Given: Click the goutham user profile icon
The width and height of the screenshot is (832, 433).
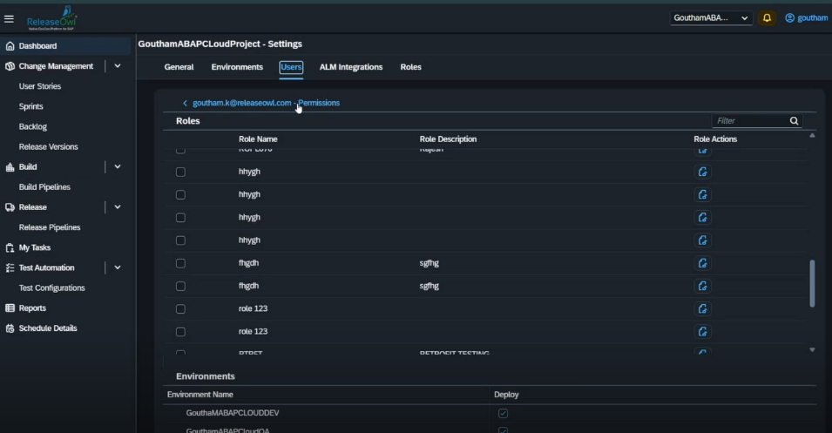Looking at the screenshot, I should 791,18.
